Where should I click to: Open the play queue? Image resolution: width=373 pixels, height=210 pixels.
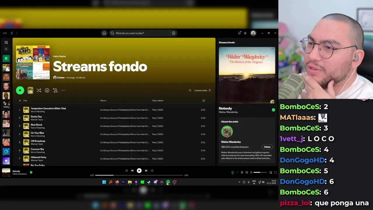(242, 172)
